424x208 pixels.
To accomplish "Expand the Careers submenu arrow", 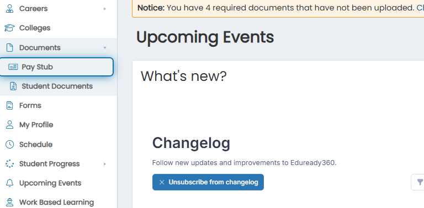I will coord(105,9).
